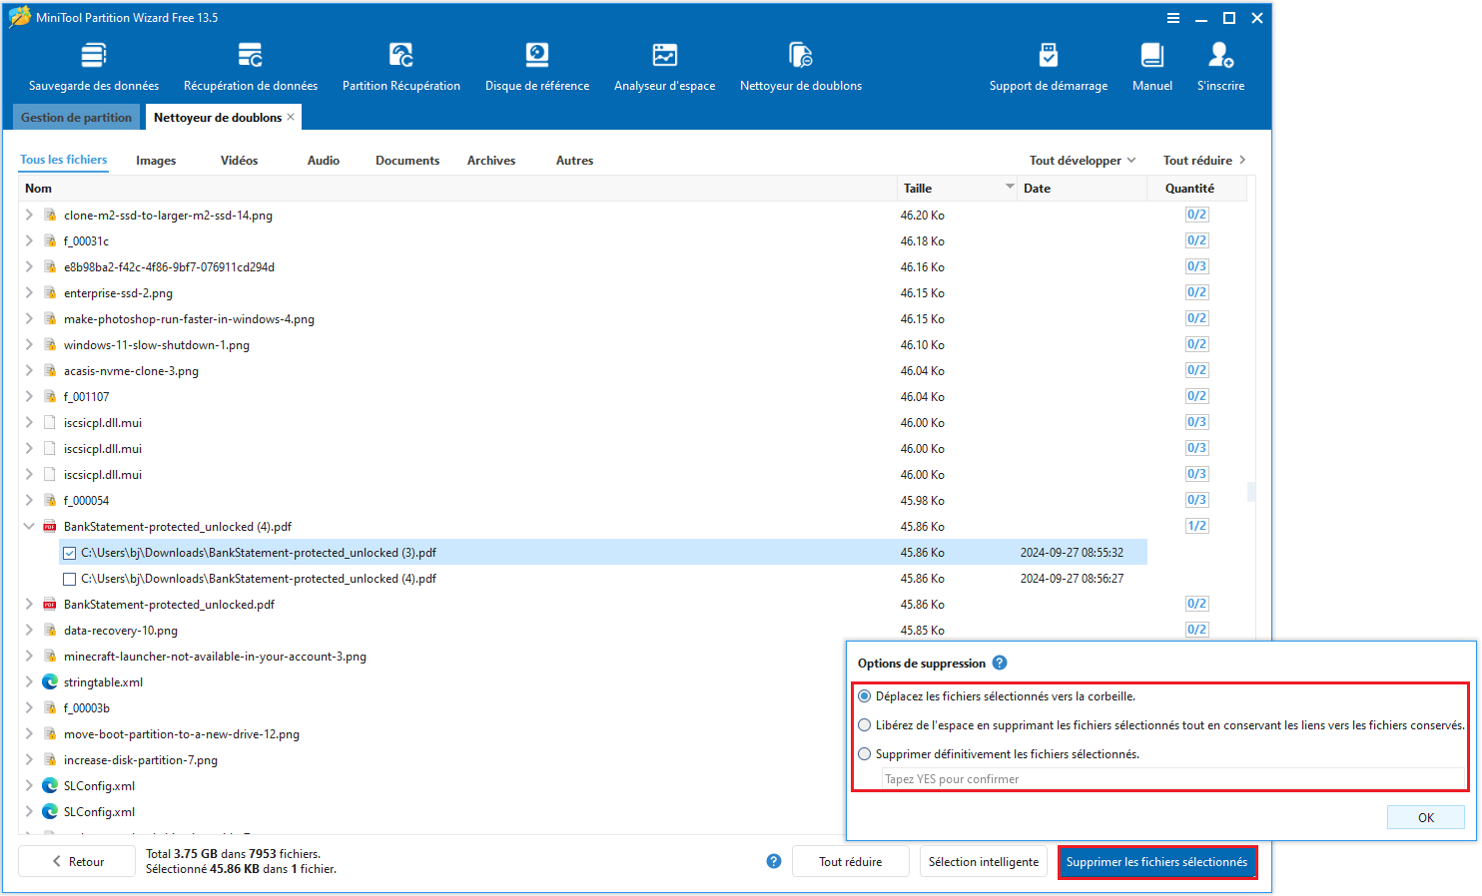
Task: Switch to the Gestion de partition tab
Action: [76, 116]
